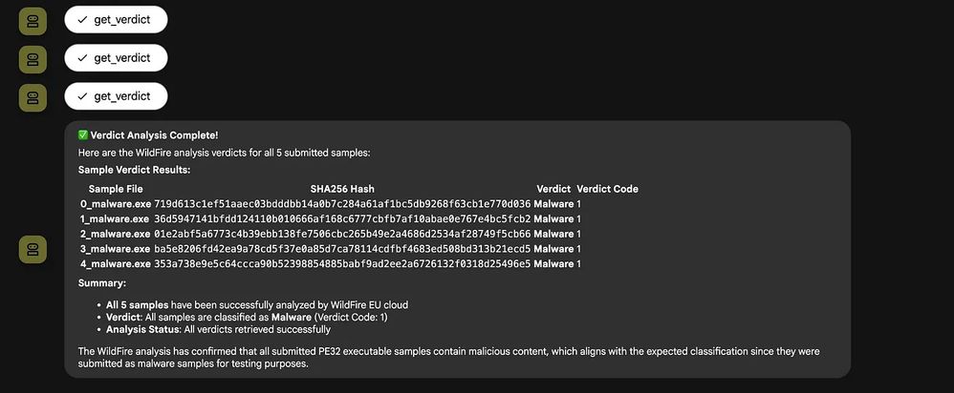Click the Summary heading
This screenshot has width=954, height=393.
click(x=102, y=283)
